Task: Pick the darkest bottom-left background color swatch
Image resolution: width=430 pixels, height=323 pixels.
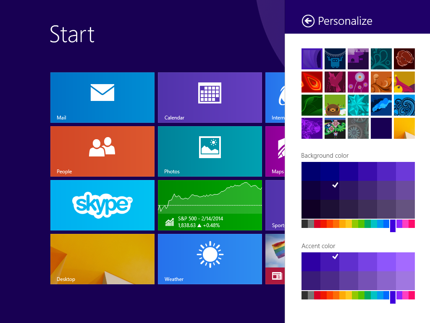Action: tap(311, 209)
